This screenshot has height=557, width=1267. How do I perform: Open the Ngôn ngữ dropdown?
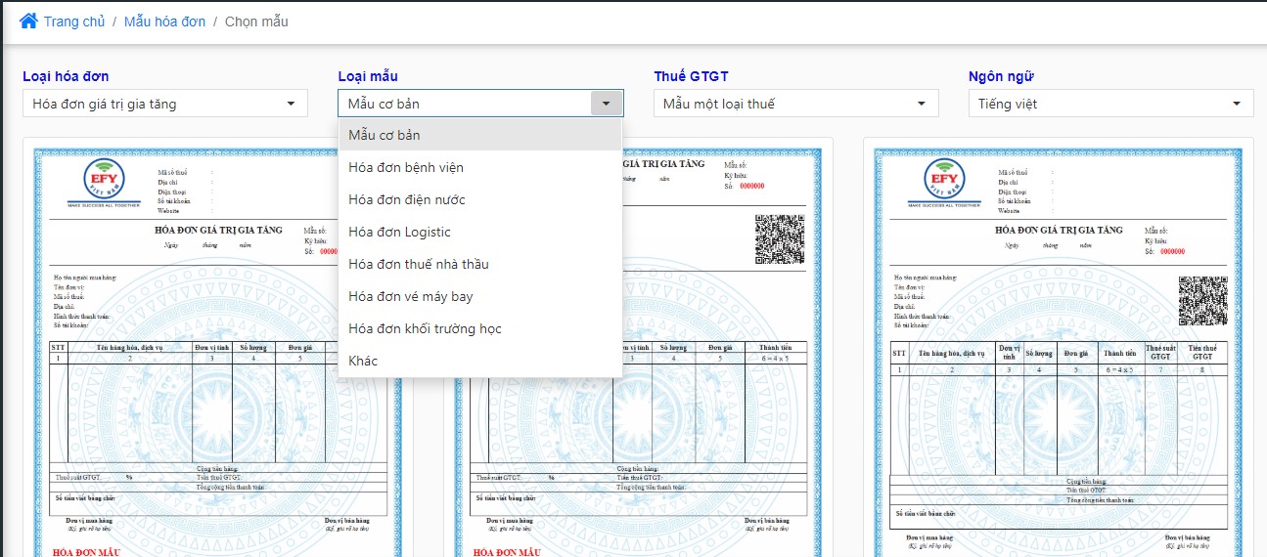tap(1111, 104)
